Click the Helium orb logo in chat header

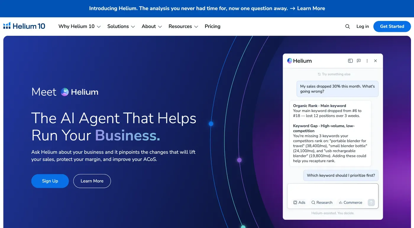[x=290, y=61]
